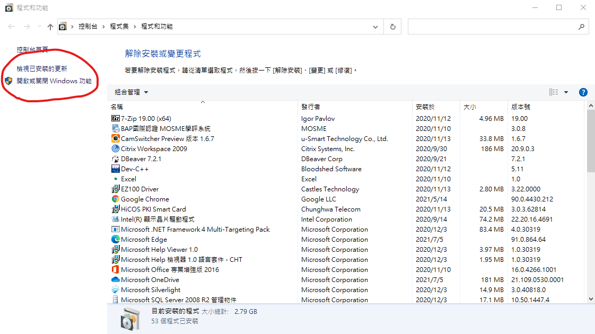Click the Microsoft SQL Server 2008 R2 icon

coord(116,300)
